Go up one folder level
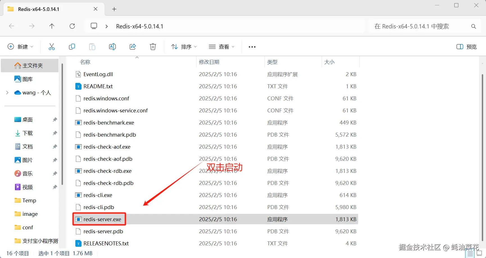 [52, 26]
